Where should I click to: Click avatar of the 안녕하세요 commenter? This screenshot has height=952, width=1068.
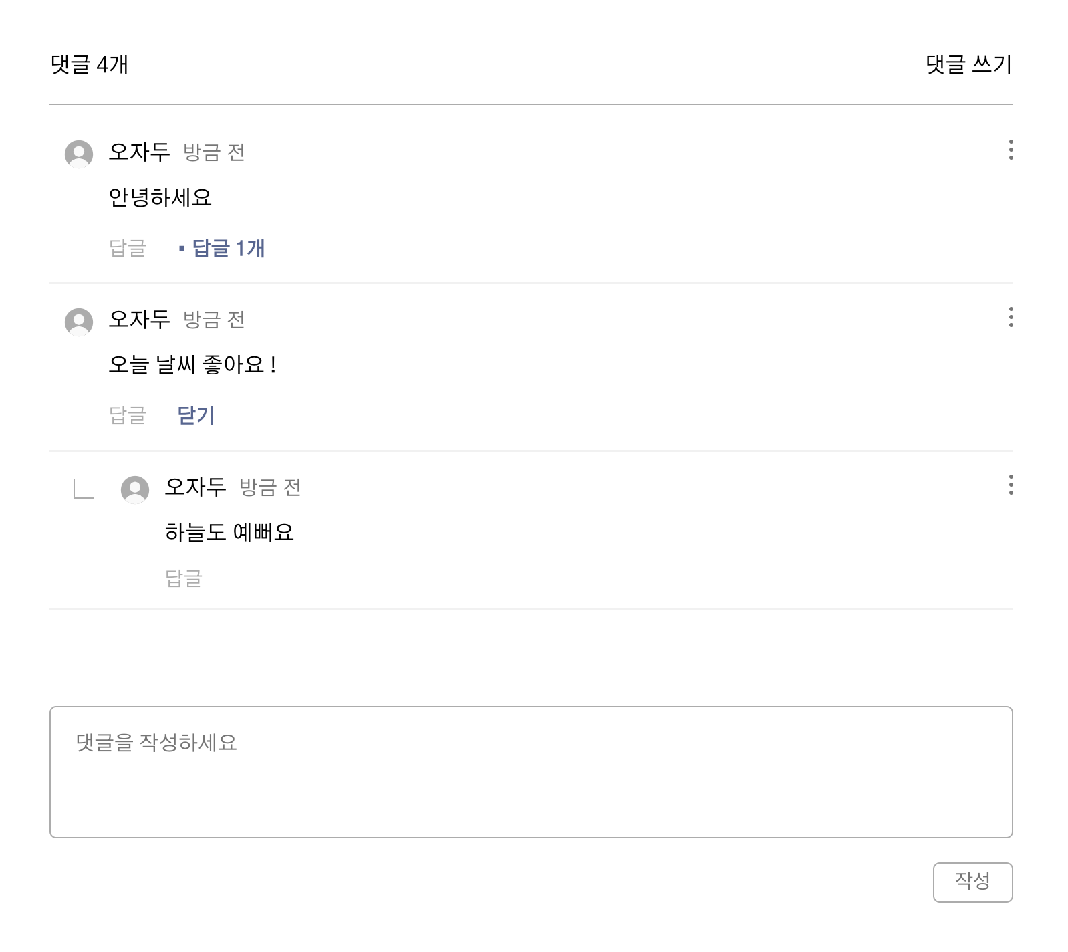coord(79,154)
